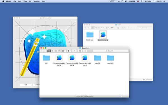
Task: Open the gear action menu in Quick Icon window
Action: tap(69, 51)
